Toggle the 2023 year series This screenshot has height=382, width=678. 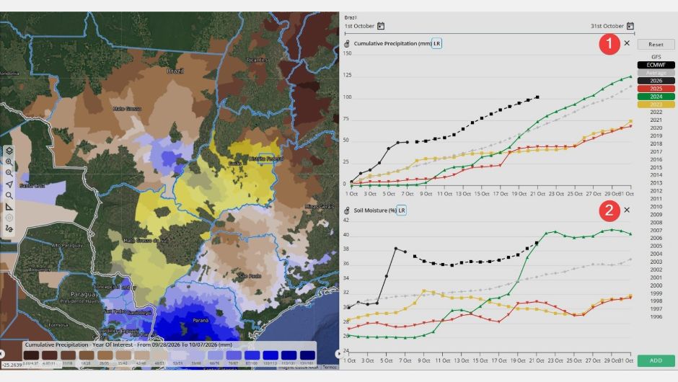(x=656, y=104)
